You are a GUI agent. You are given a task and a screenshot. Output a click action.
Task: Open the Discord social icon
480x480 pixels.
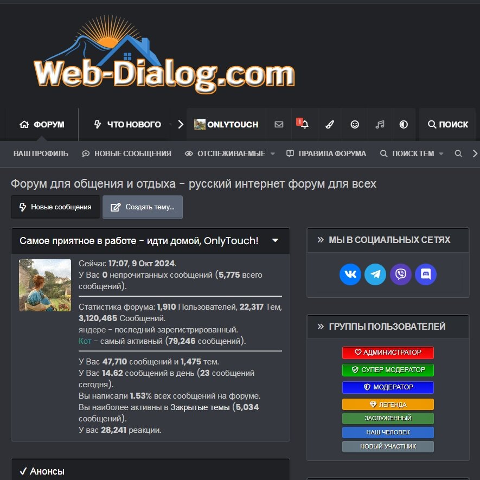(x=426, y=274)
